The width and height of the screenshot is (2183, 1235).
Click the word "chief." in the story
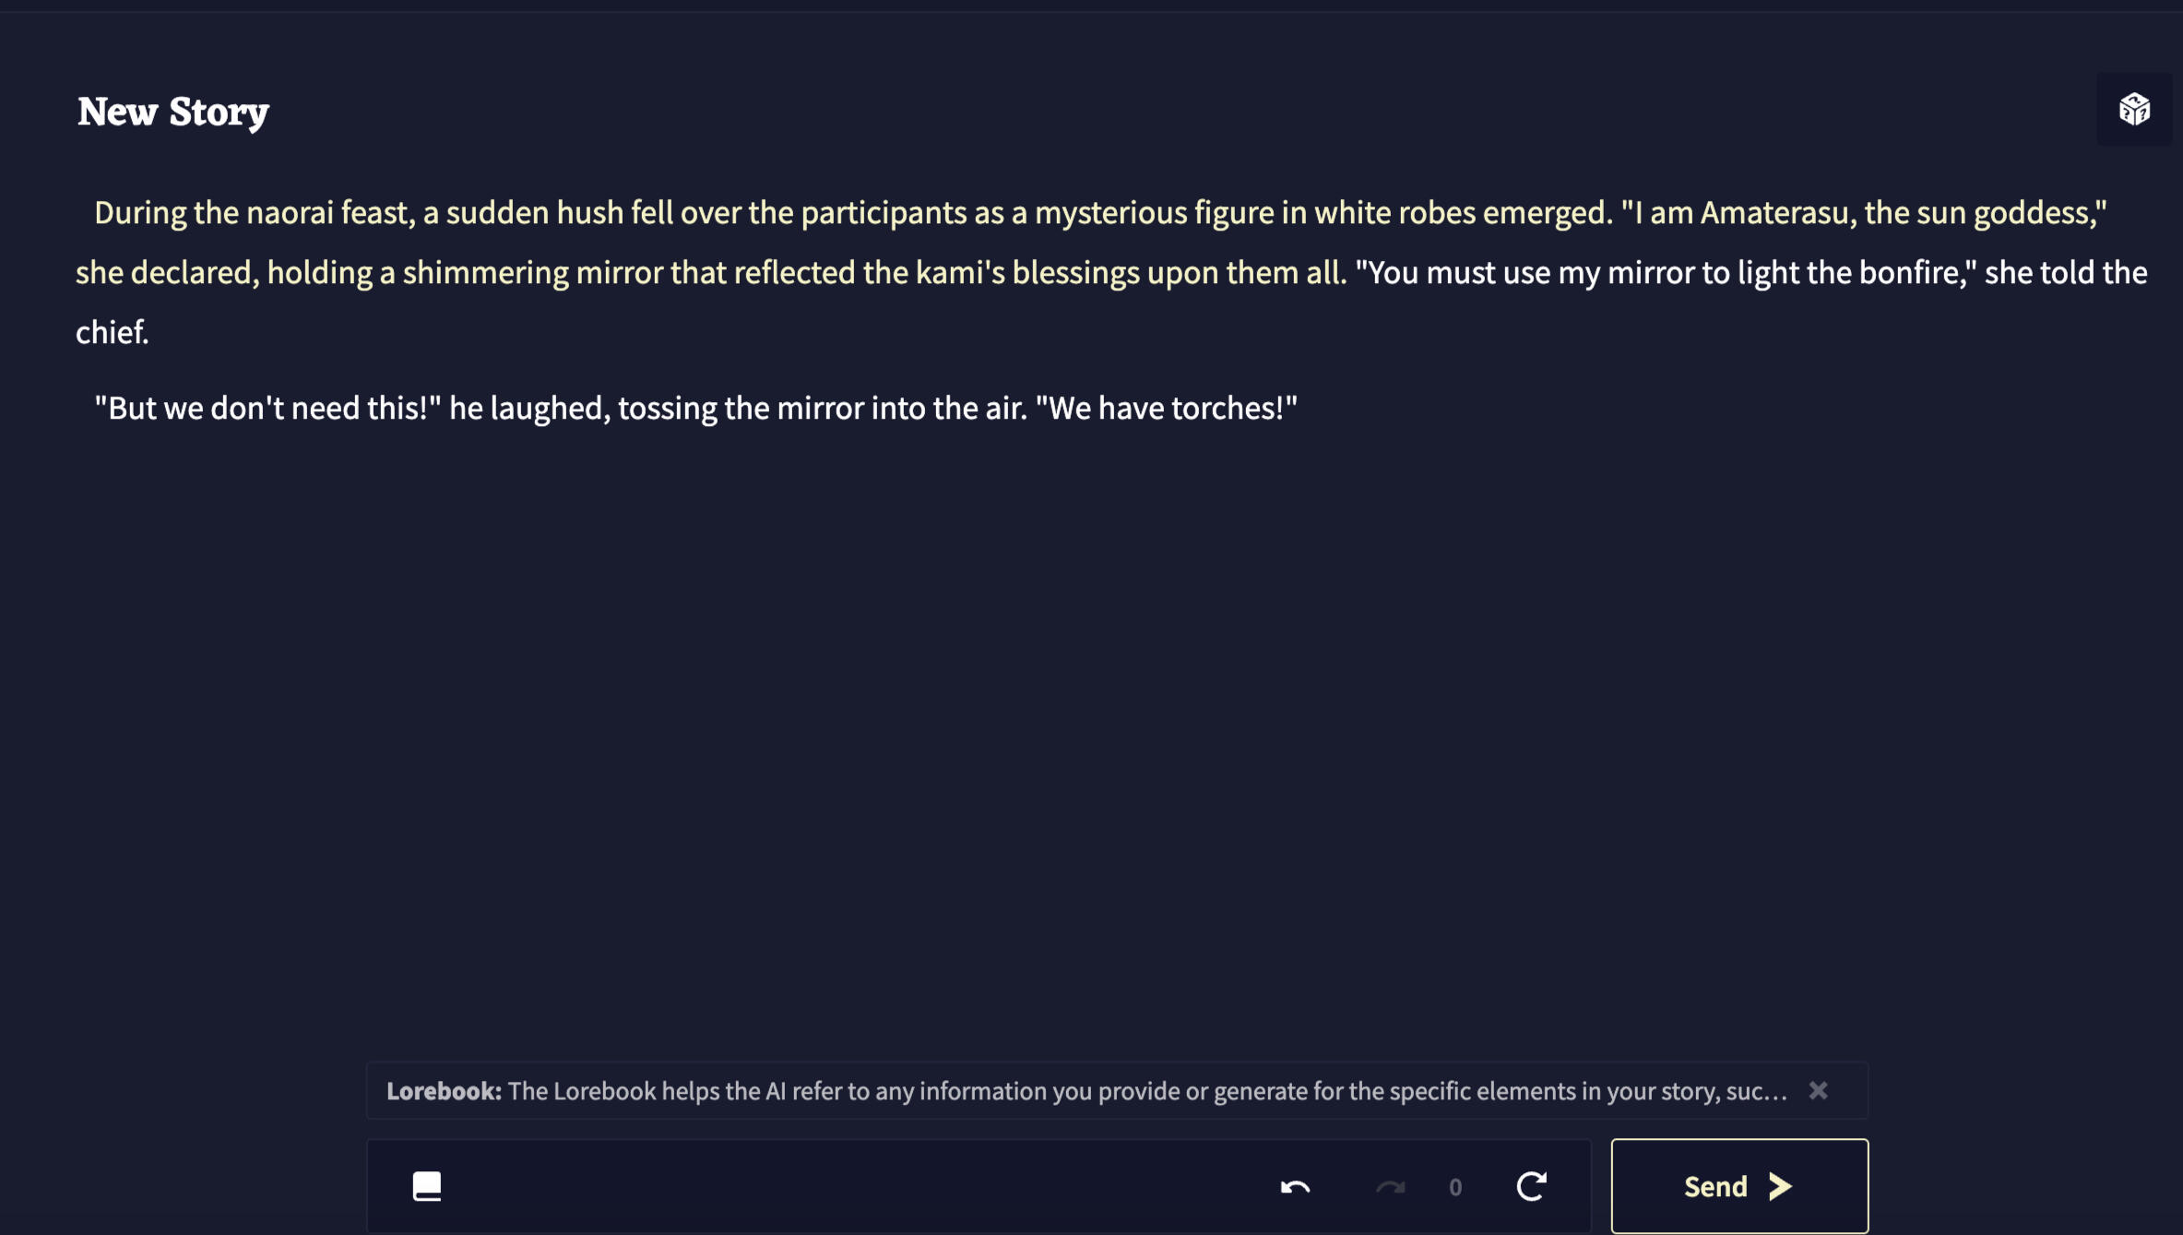tap(112, 332)
